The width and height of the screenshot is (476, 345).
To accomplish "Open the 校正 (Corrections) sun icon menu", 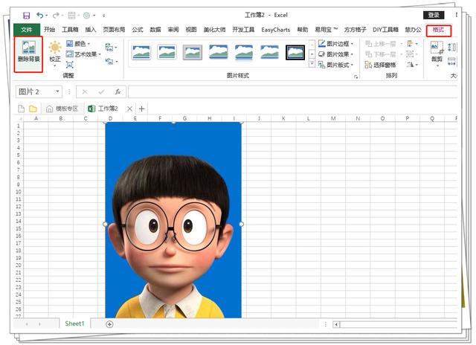I will pyautogui.click(x=55, y=53).
